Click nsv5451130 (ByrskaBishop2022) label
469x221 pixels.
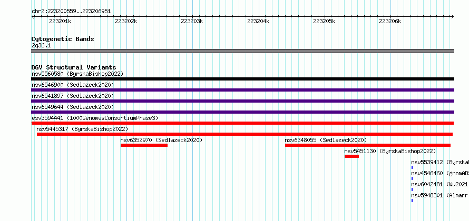(390, 151)
